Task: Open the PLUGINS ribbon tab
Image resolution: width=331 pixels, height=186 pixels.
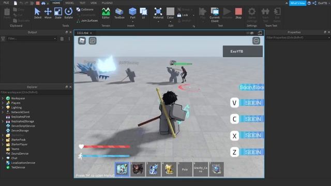Action: click(x=107, y=3)
